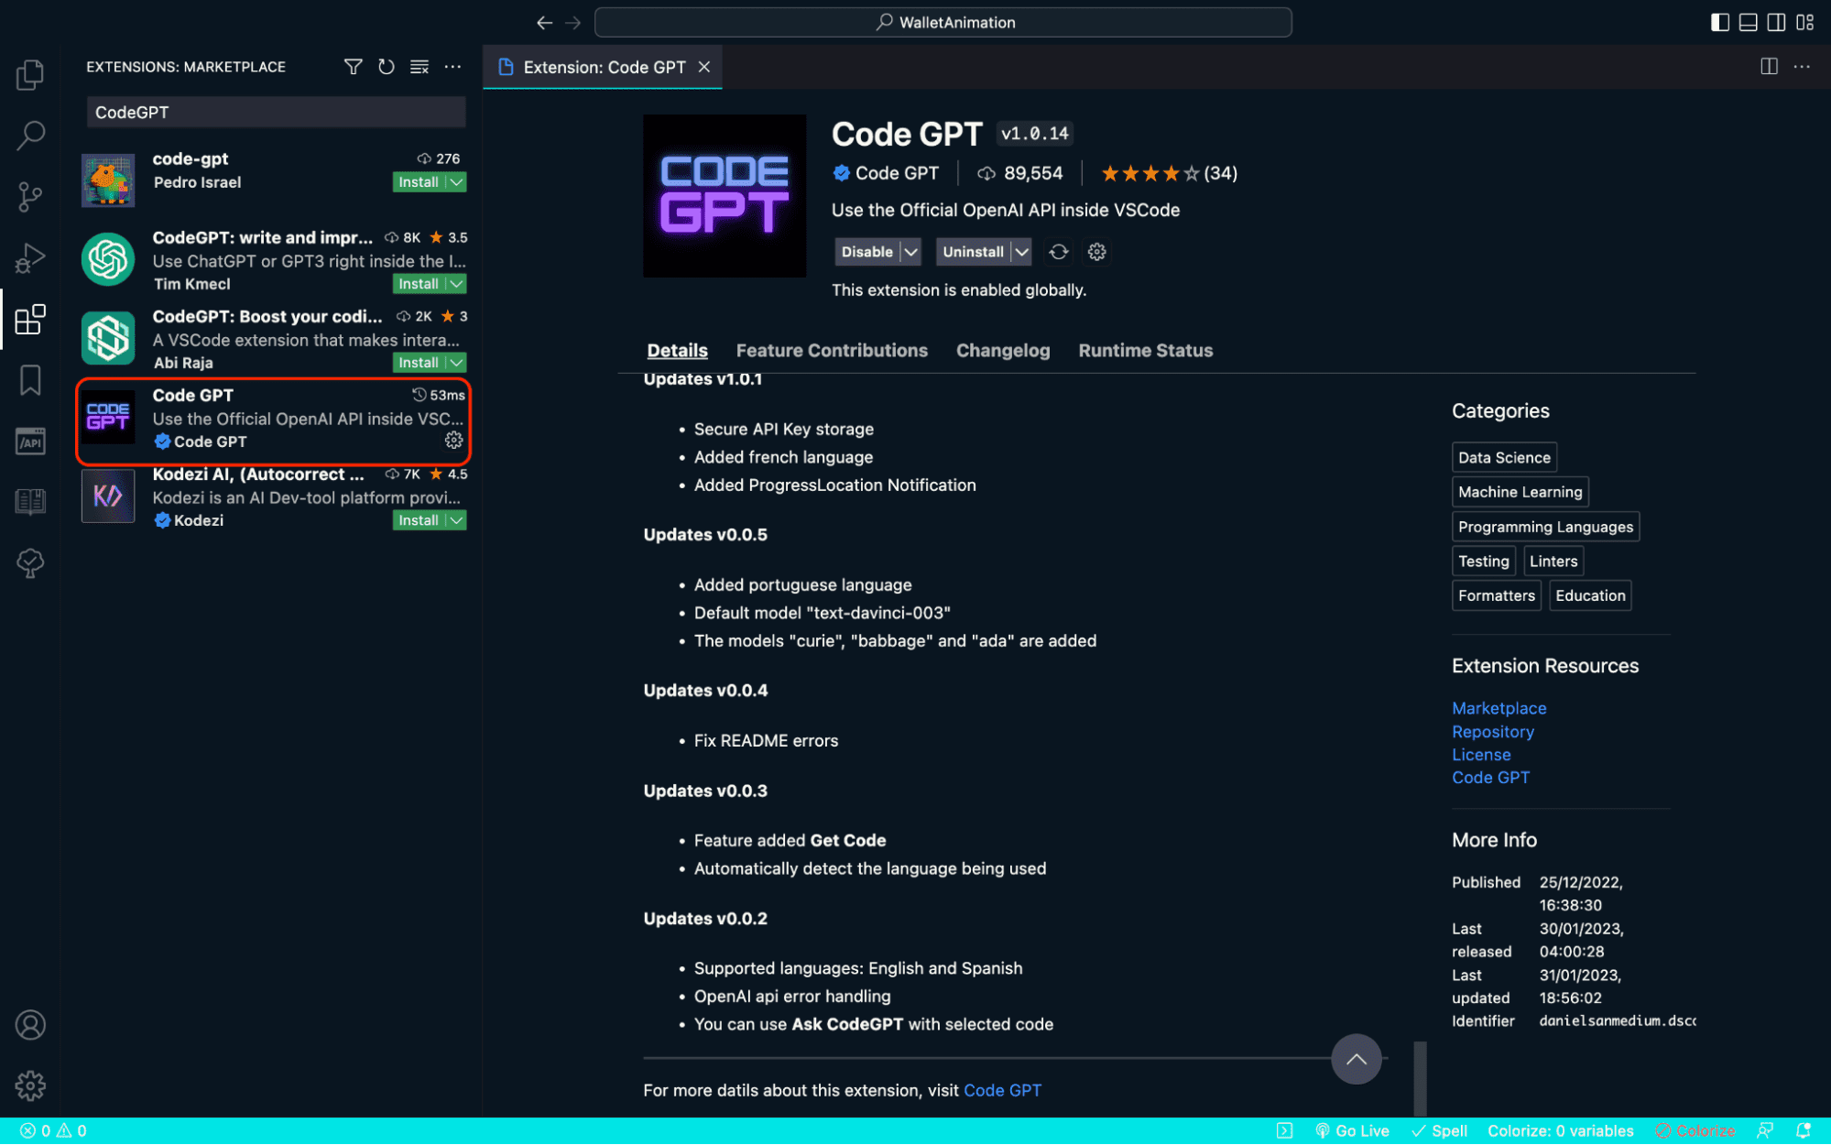Open the Changelog tab

pyautogui.click(x=1003, y=351)
